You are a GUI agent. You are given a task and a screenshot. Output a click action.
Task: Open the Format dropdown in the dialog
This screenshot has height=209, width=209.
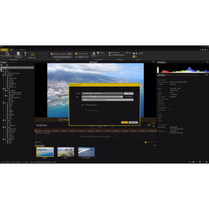coord(102,94)
